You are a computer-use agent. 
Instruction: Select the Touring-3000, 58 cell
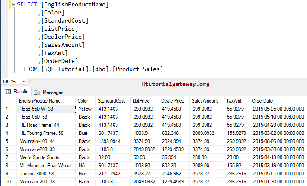(46, 174)
